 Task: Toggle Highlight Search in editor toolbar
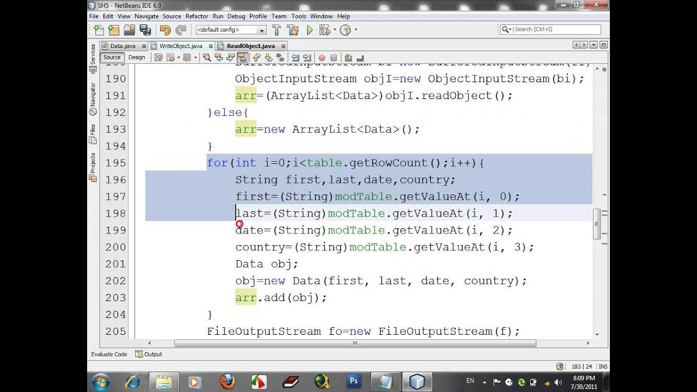click(x=242, y=57)
